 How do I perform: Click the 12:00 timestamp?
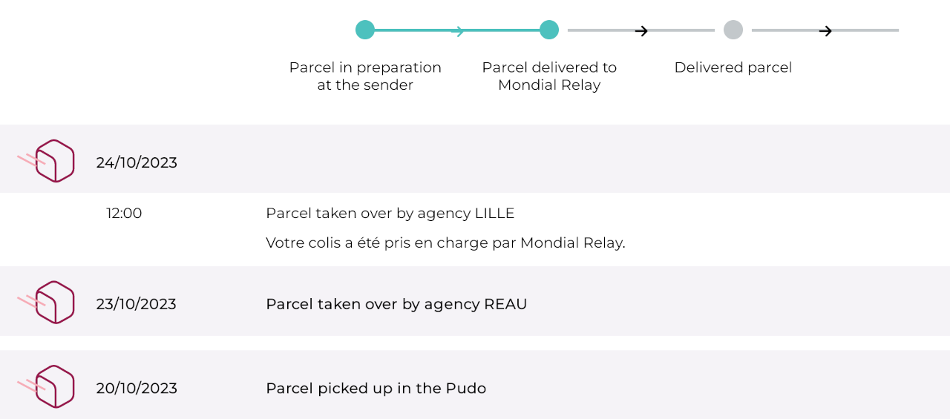pos(124,214)
